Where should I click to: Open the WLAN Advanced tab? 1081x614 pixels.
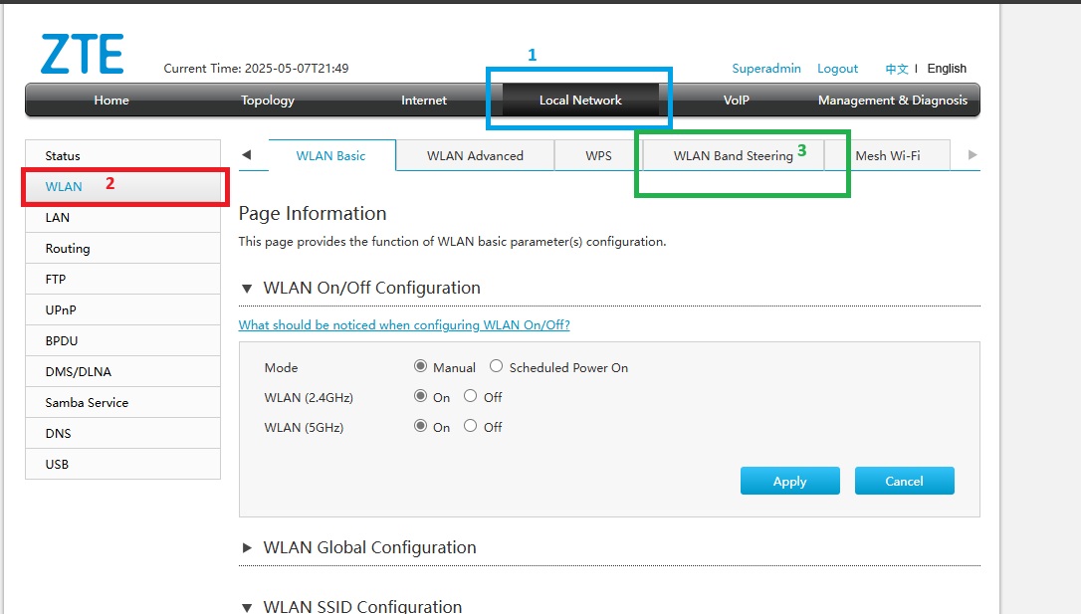pos(475,156)
